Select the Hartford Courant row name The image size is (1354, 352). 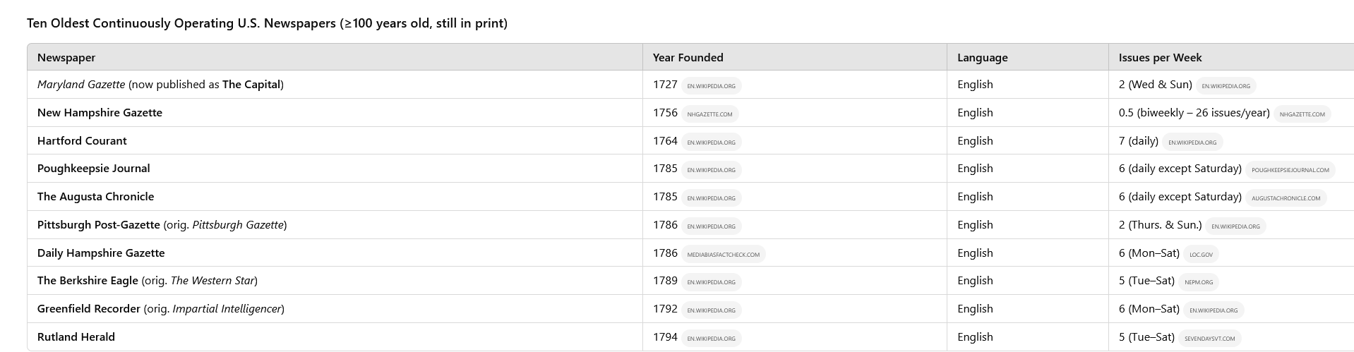[82, 140]
